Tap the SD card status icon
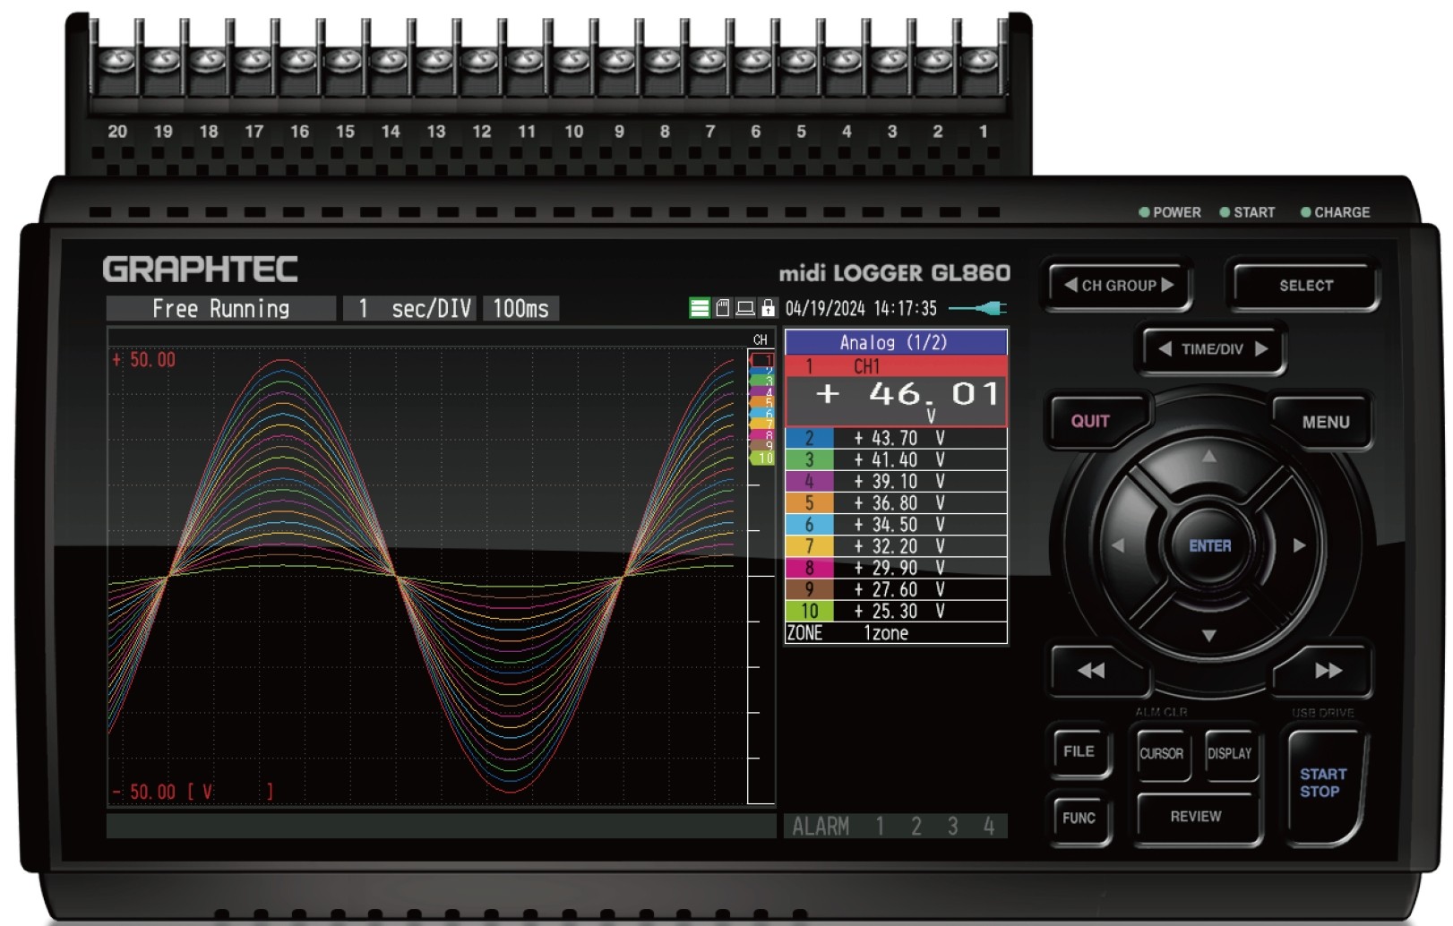 (x=723, y=309)
